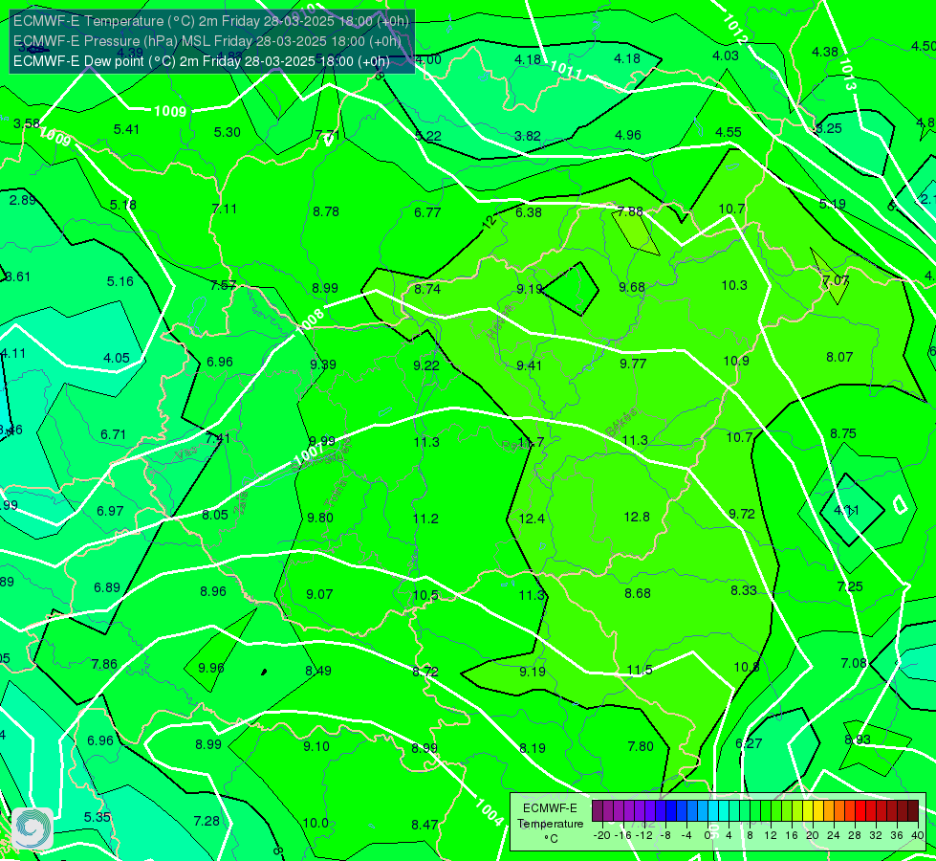
Task: Click the 11.7 temperature value
Action: pos(532,442)
